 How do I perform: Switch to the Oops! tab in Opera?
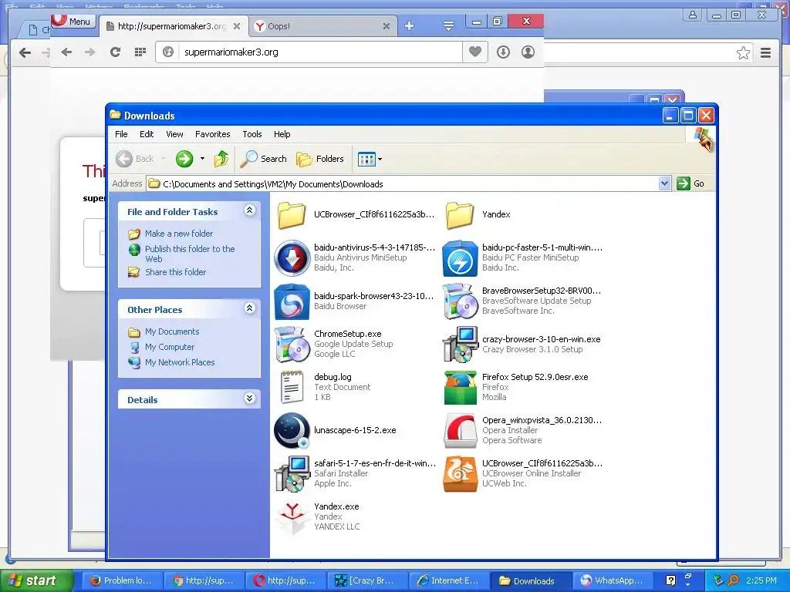click(x=322, y=26)
